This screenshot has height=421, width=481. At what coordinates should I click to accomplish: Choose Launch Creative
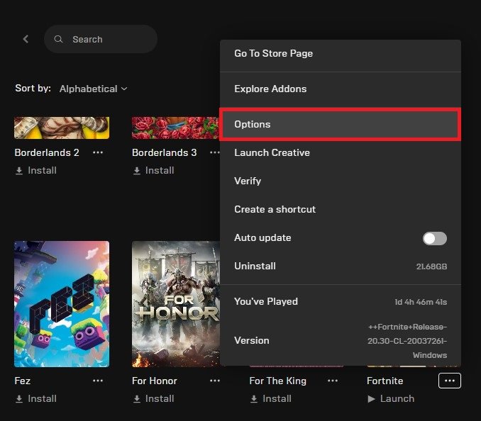(341, 152)
